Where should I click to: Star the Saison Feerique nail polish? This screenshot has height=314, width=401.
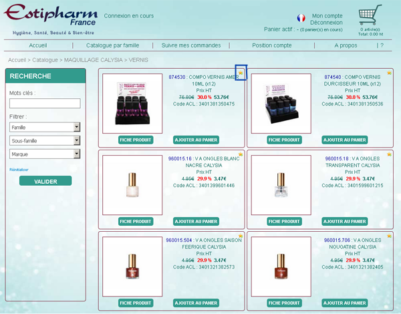241,236
